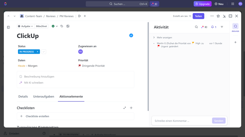Open the KI option in Aktivität header

point(204,27)
